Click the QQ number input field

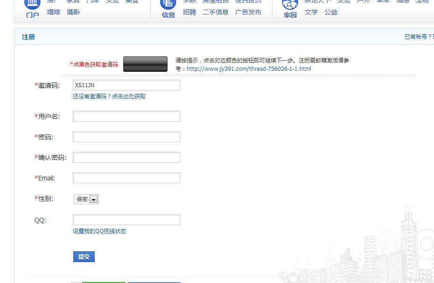click(x=126, y=220)
